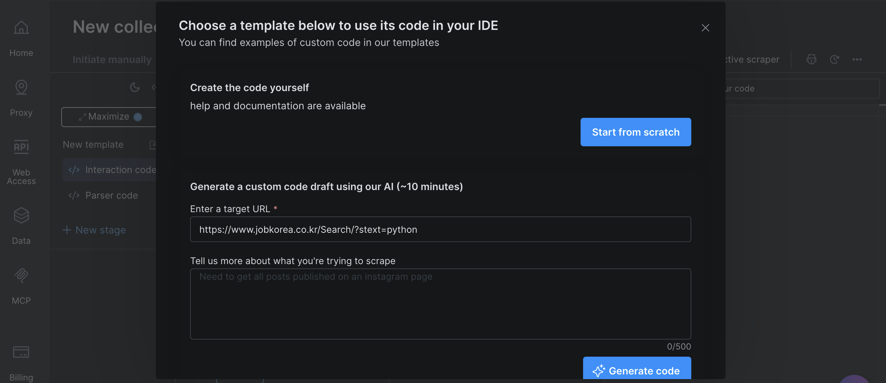This screenshot has height=383, width=886.
Task: Open the debug bug icon near active scraper
Action: pos(812,59)
